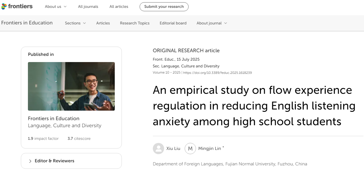
Task: Click Submit your research button
Action: click(164, 6)
